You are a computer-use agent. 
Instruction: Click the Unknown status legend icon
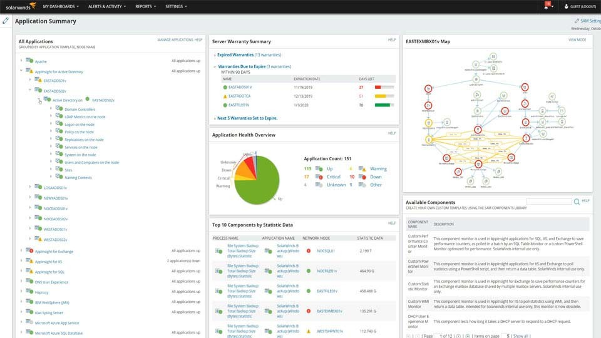[319, 185]
